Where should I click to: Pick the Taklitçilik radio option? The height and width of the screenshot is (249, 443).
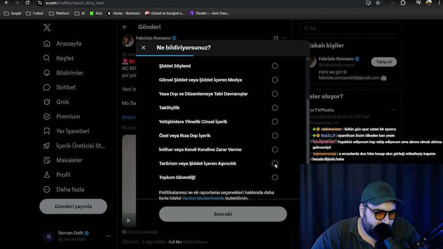(x=275, y=108)
